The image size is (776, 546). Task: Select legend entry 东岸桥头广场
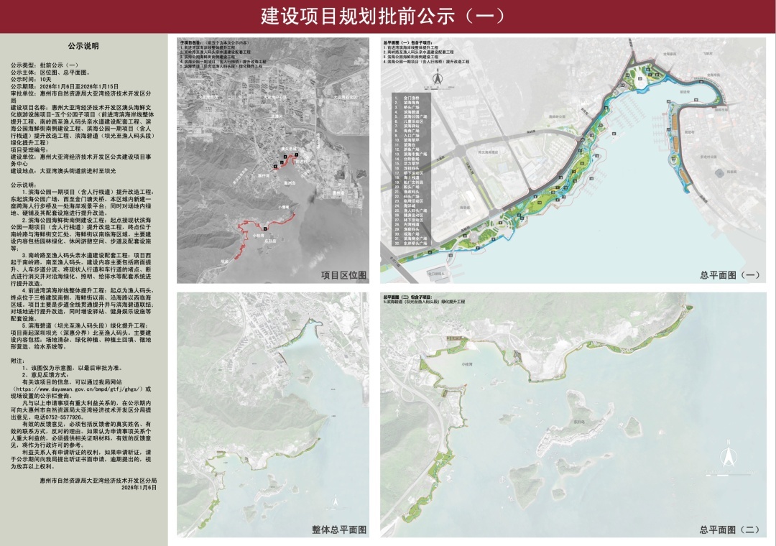(416, 244)
